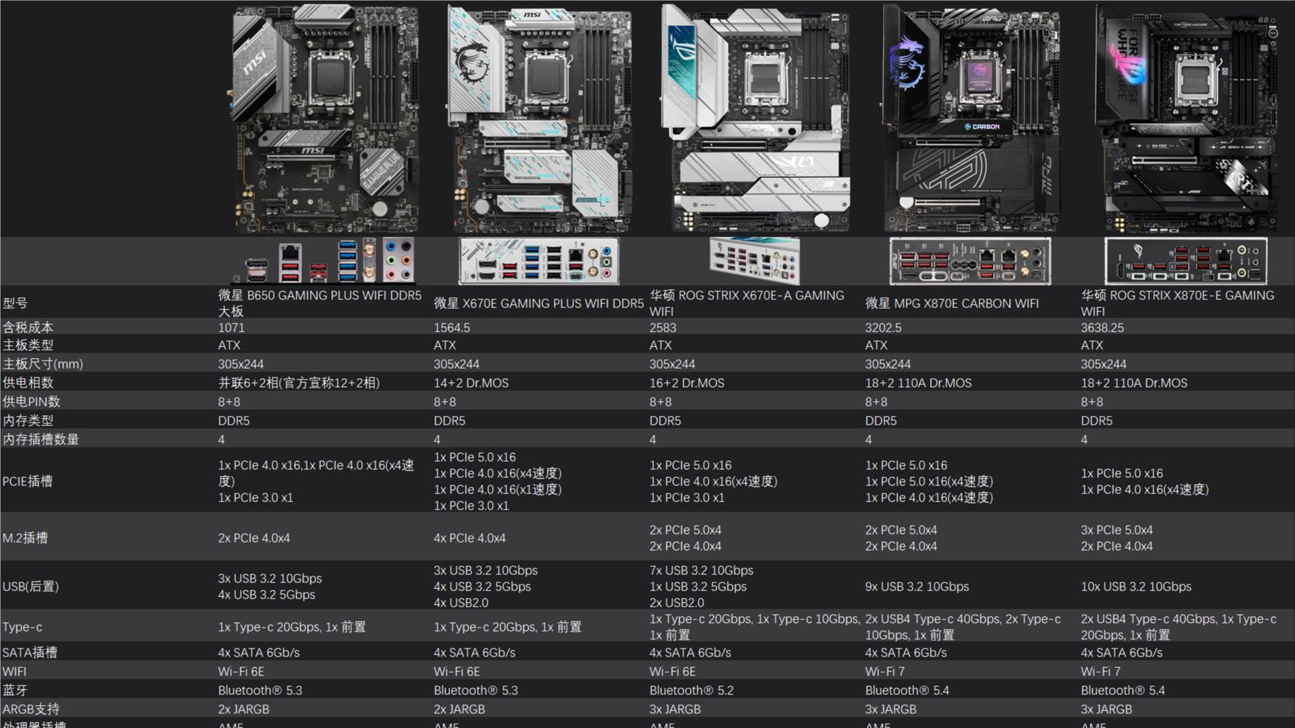
Task: Select the USB(后置) row header
Action: coord(30,586)
